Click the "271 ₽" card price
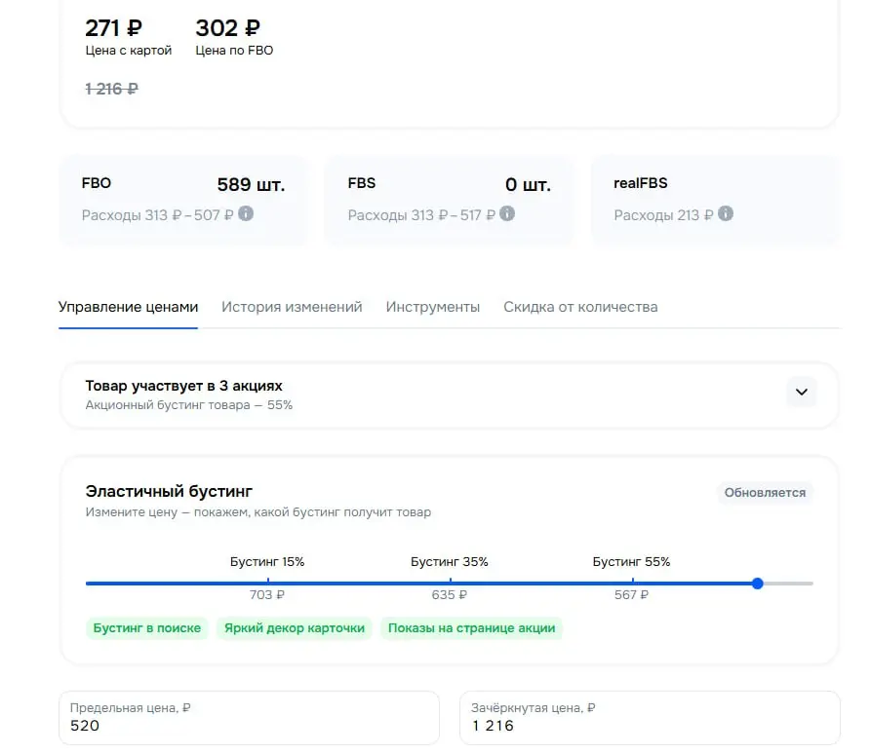Viewport: 871px width, 754px height. tap(114, 27)
